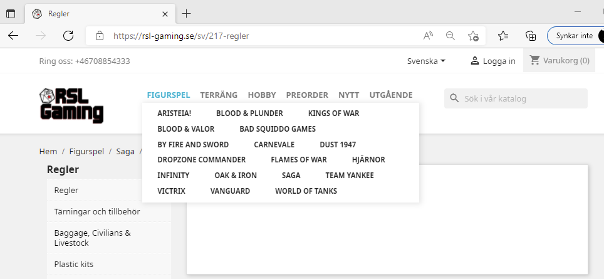Image resolution: width=604 pixels, height=279 pixels.
Task: Select Oak & Iron from submenu
Action: coord(236,176)
